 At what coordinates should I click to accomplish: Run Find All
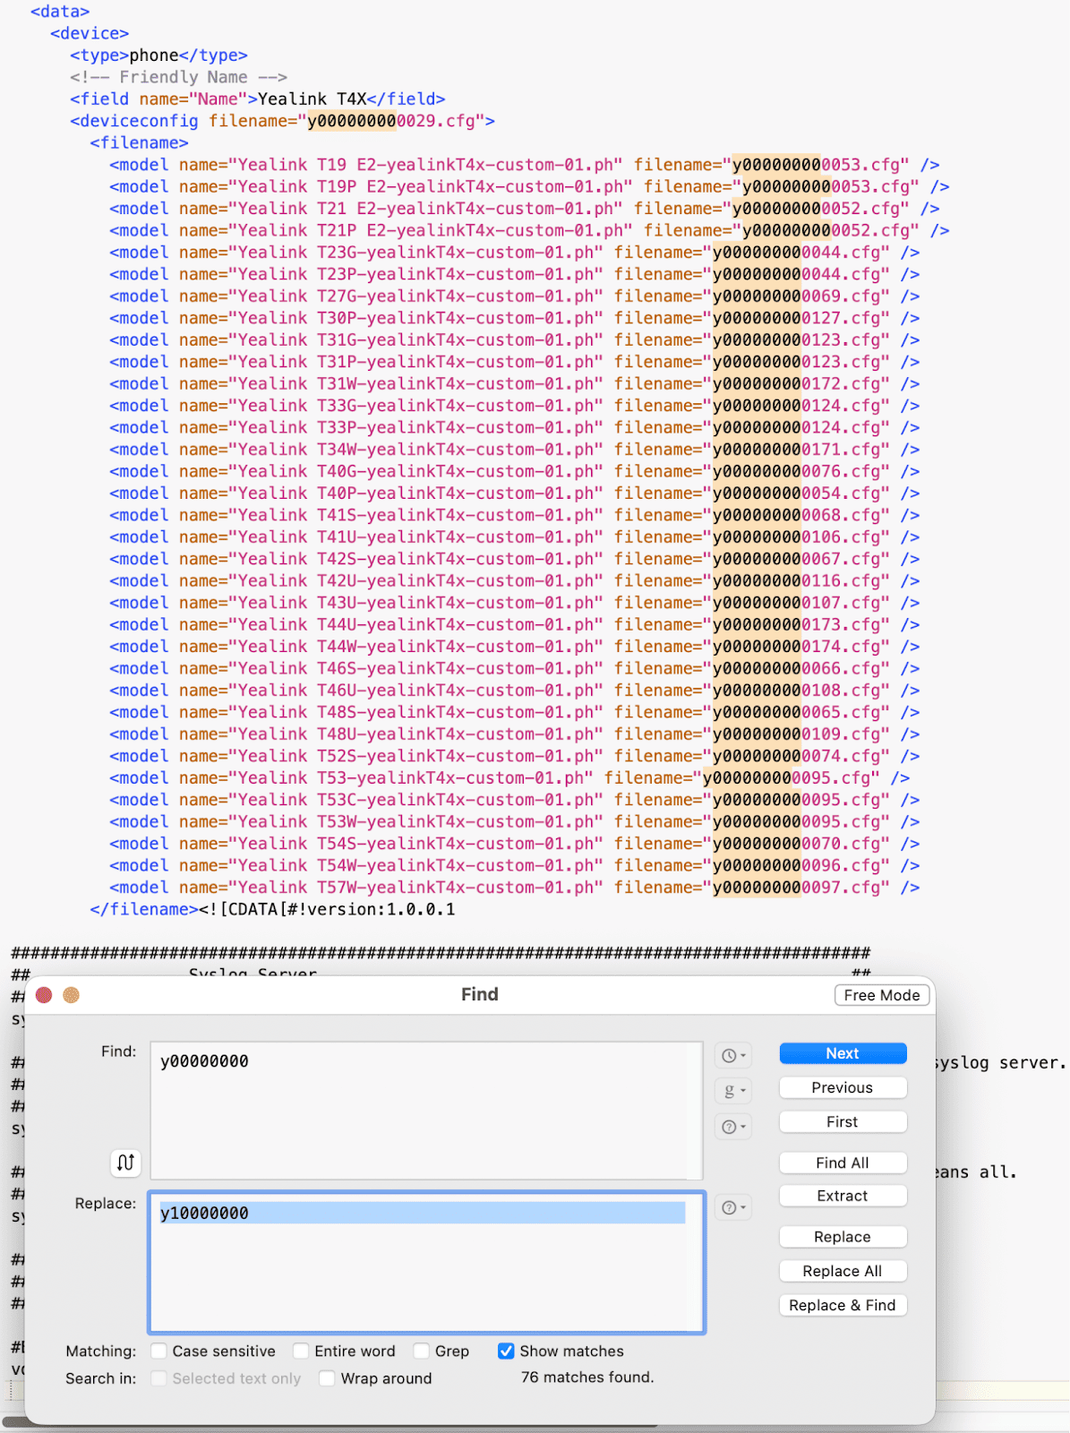843,1163
